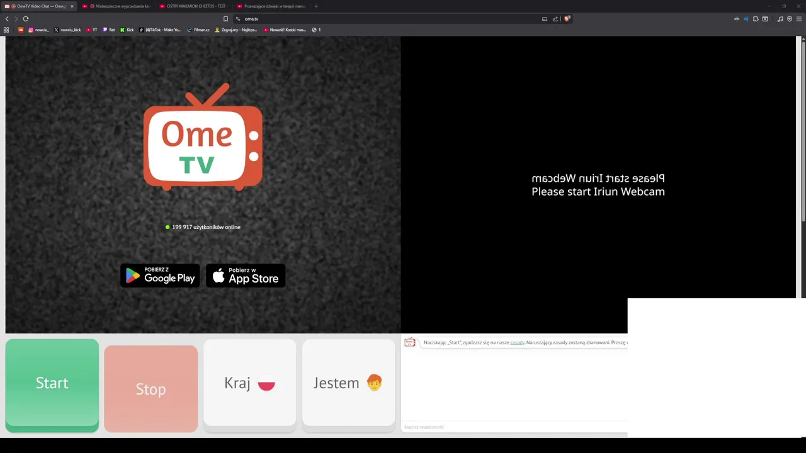
Task: Close the OmeTV Video Chat tab
Action: (x=72, y=6)
